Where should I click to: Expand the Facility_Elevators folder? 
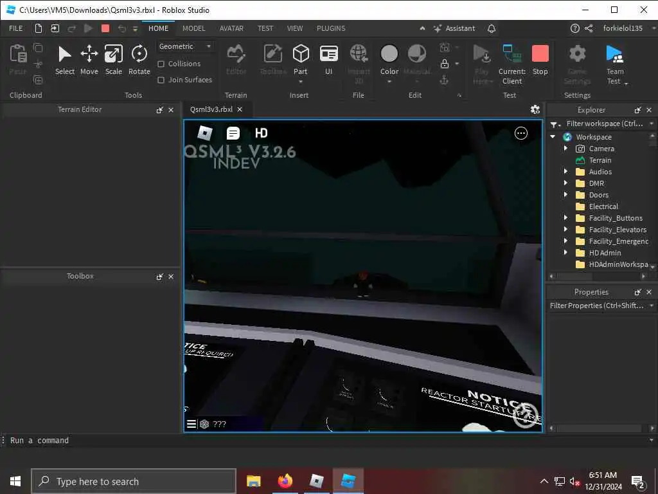point(565,230)
